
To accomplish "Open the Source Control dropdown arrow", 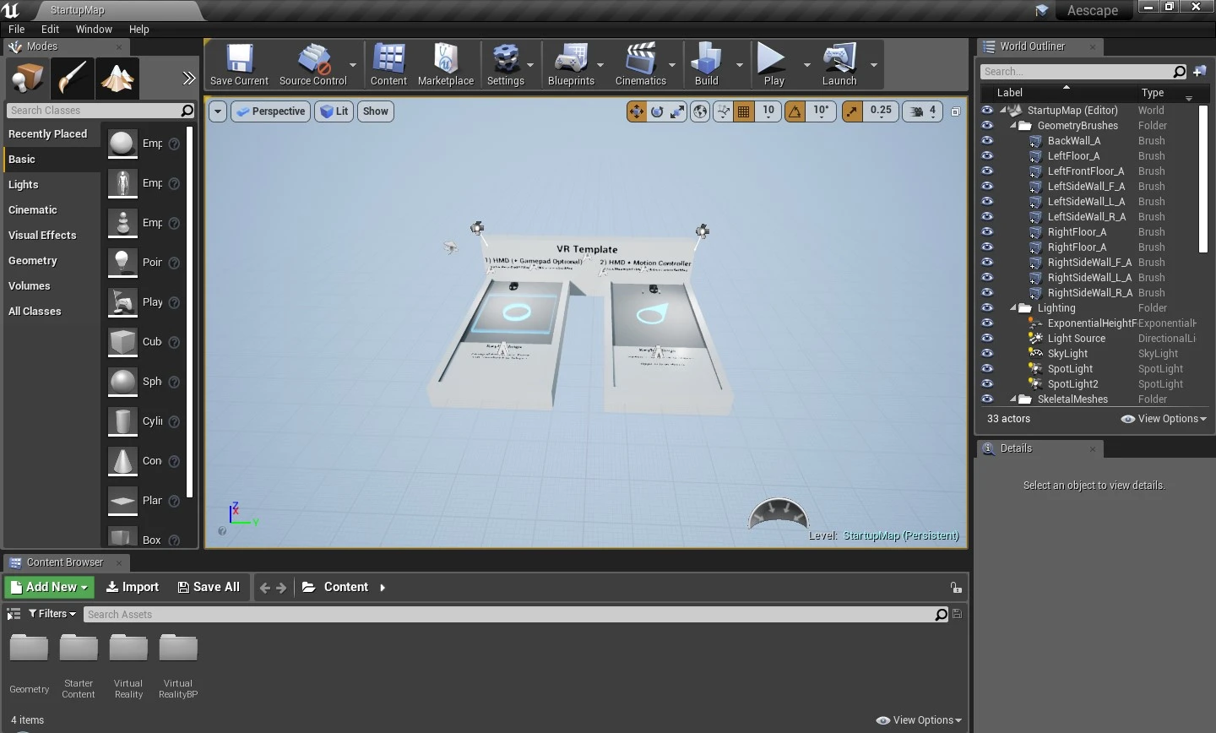I will [x=353, y=65].
